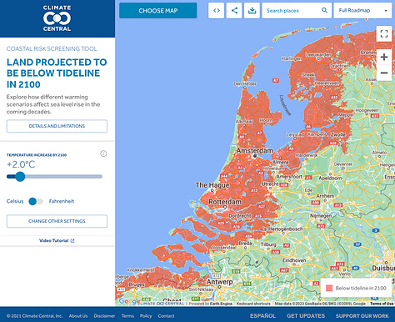
Task: Click CHANGE OTHER SETTINGS button
Action: click(x=57, y=221)
